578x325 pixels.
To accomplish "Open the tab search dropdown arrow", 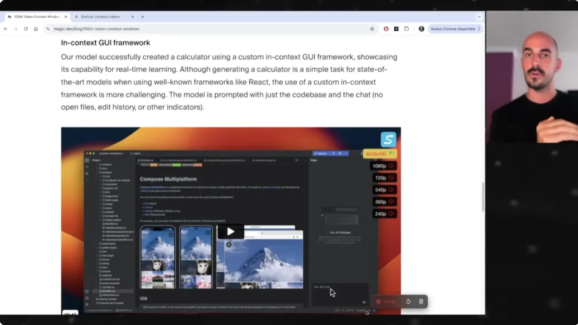I will pyautogui.click(x=479, y=17).
